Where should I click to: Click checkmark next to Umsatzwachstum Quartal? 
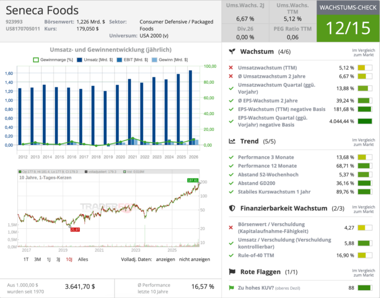click(x=231, y=88)
